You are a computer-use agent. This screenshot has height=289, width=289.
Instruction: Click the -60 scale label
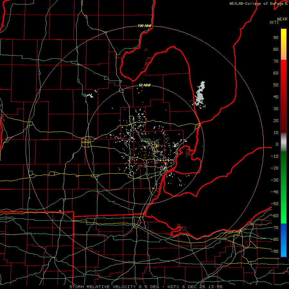click(275, 216)
